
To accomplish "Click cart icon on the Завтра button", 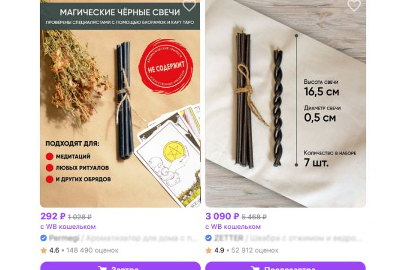I will (x=102, y=268).
